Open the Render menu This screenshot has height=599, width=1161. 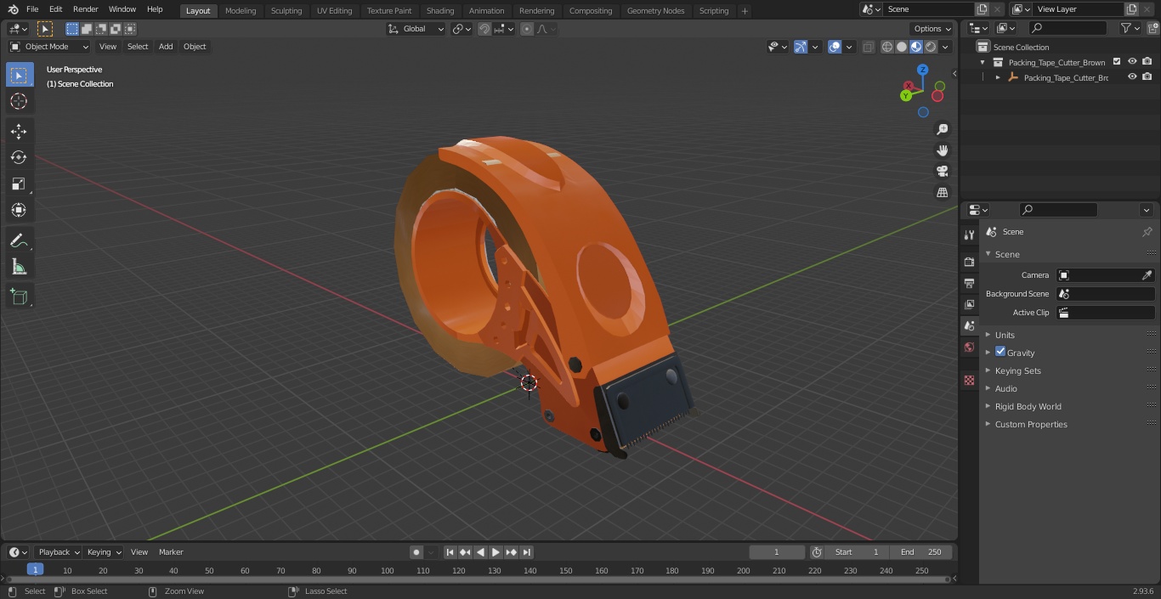tap(85, 9)
